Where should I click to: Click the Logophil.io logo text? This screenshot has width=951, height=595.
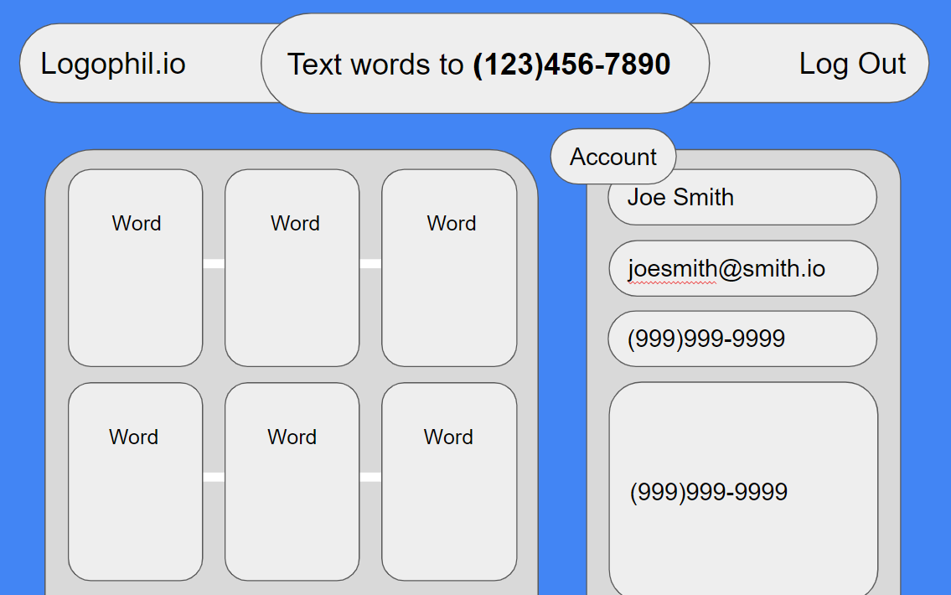tap(113, 64)
